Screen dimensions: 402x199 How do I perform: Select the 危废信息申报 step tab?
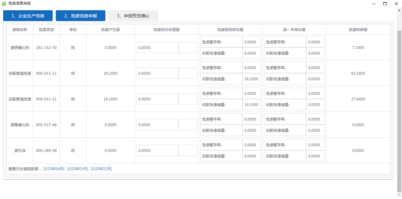[x=81, y=16]
